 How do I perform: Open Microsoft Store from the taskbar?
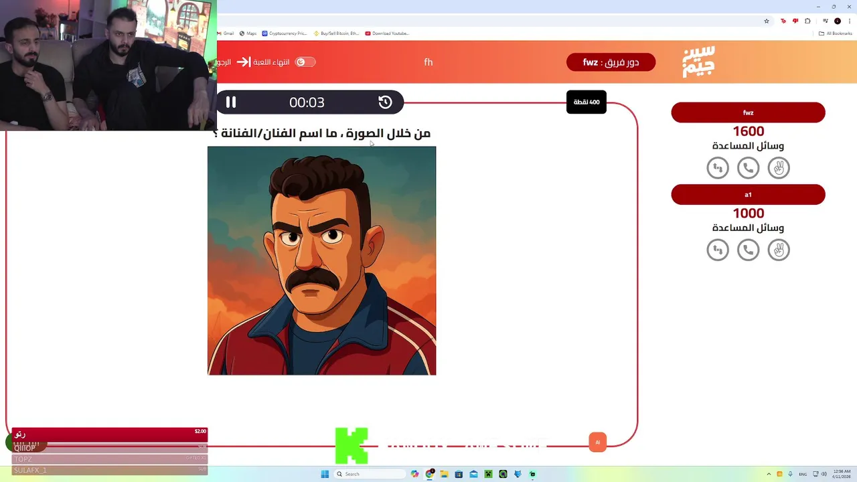coord(459,474)
